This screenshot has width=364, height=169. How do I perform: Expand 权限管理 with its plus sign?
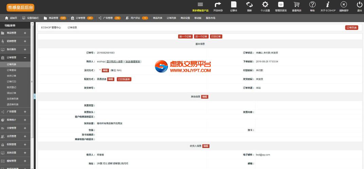coord(25,144)
